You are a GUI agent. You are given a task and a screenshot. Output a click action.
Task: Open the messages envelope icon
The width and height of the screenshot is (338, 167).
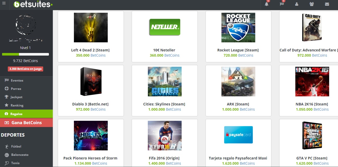point(327,4)
